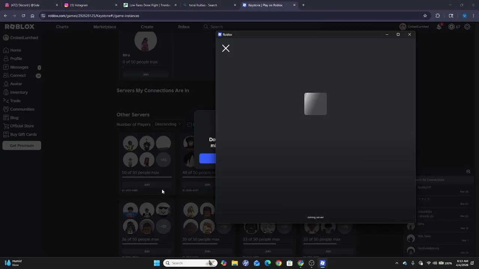
Task: Join the 35 of 50 people server
Action: coord(207,251)
